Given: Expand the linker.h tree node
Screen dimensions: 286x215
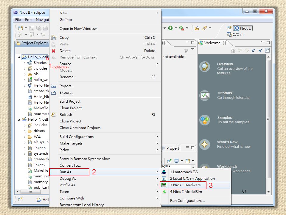Looking at the screenshot, I should (25, 148).
